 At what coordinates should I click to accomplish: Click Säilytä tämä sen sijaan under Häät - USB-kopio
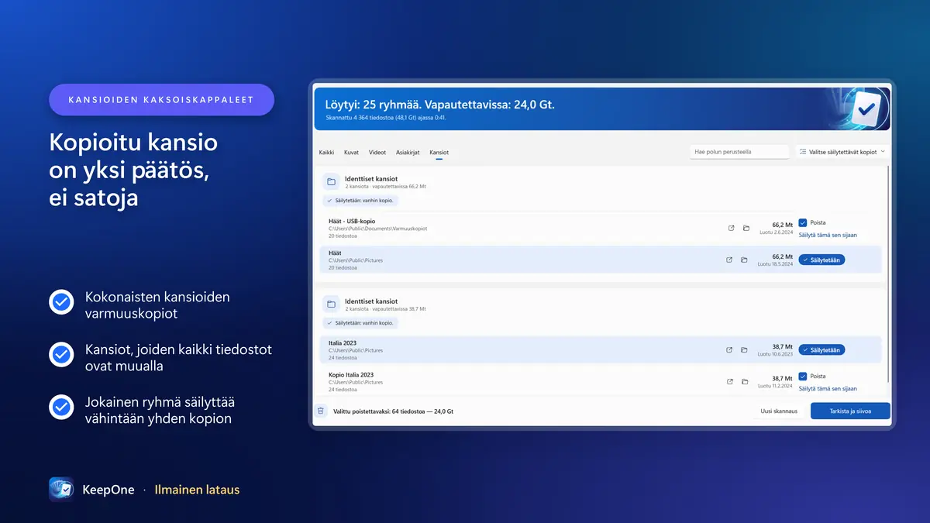tap(828, 235)
